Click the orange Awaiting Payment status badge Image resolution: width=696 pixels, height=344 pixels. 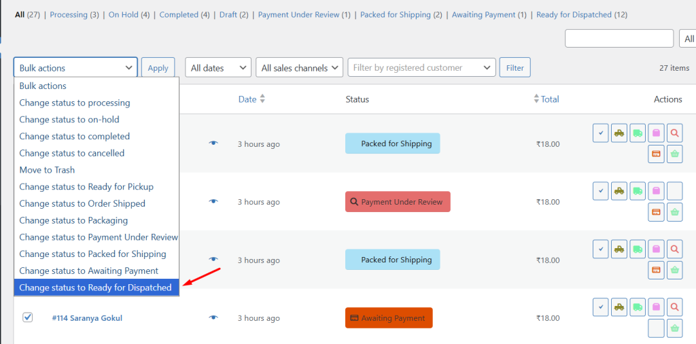(x=389, y=318)
